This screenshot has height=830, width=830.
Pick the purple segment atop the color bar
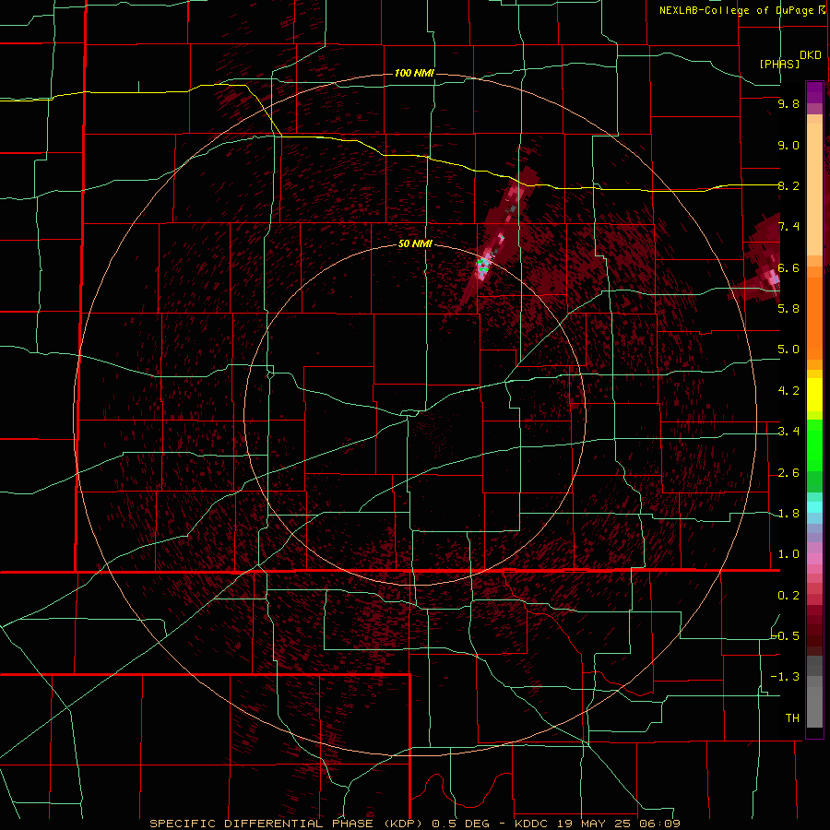tap(814, 93)
